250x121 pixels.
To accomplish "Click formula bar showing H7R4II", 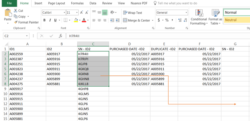I will [158, 36].
